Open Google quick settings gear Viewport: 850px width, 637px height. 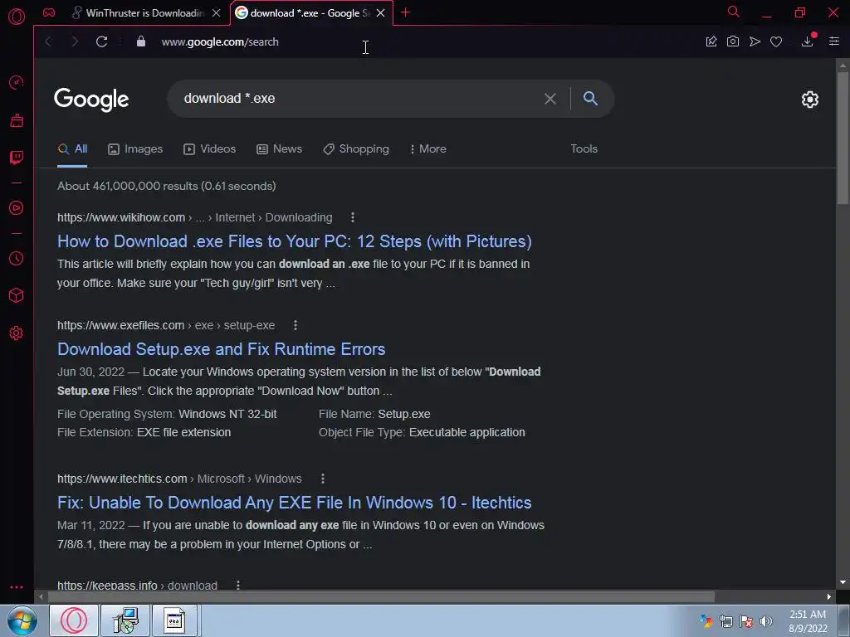[810, 100]
